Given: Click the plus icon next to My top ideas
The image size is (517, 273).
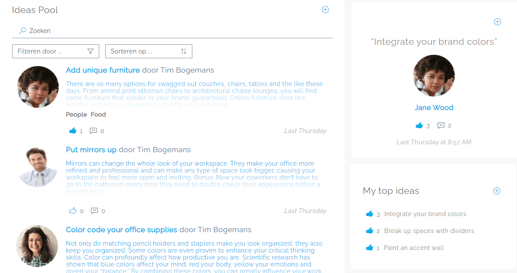Looking at the screenshot, I should tap(497, 191).
